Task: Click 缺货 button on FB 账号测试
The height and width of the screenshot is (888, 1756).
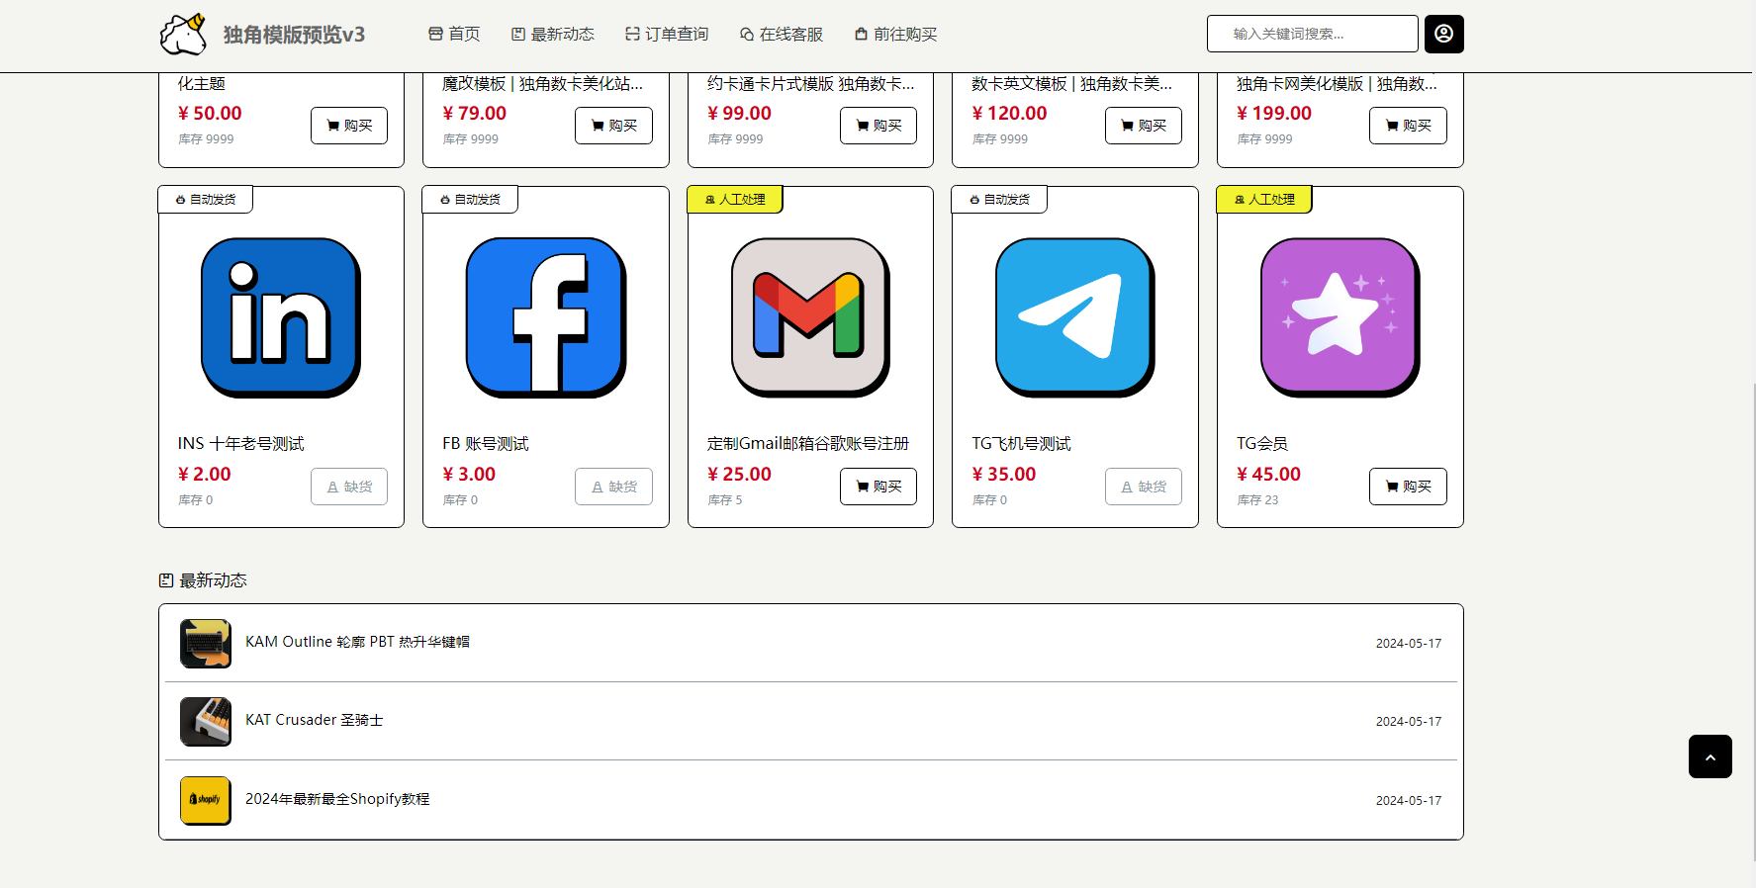Action: pyautogui.click(x=613, y=487)
